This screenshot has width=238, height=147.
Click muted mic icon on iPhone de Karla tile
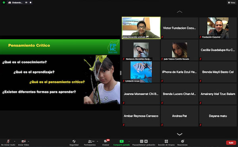coord(162,81)
